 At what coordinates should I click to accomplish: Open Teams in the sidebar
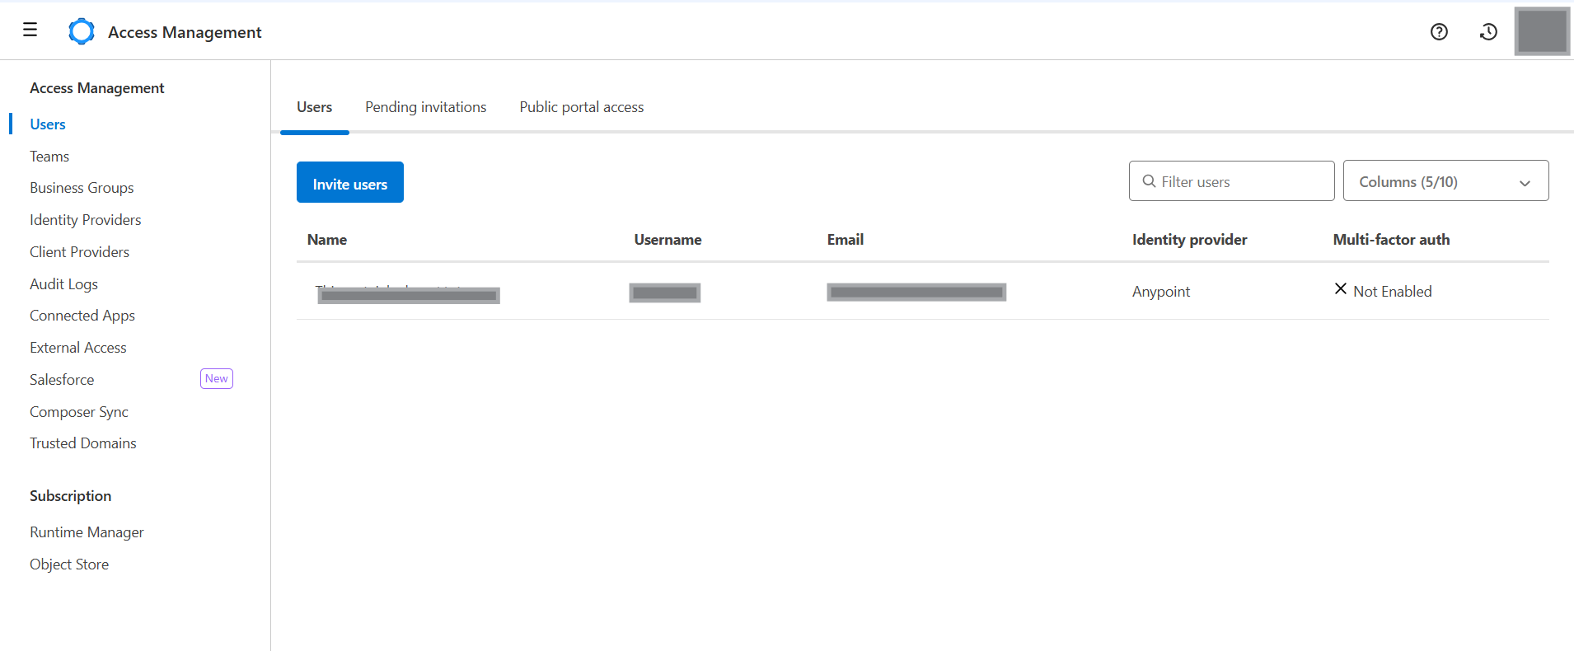point(49,157)
